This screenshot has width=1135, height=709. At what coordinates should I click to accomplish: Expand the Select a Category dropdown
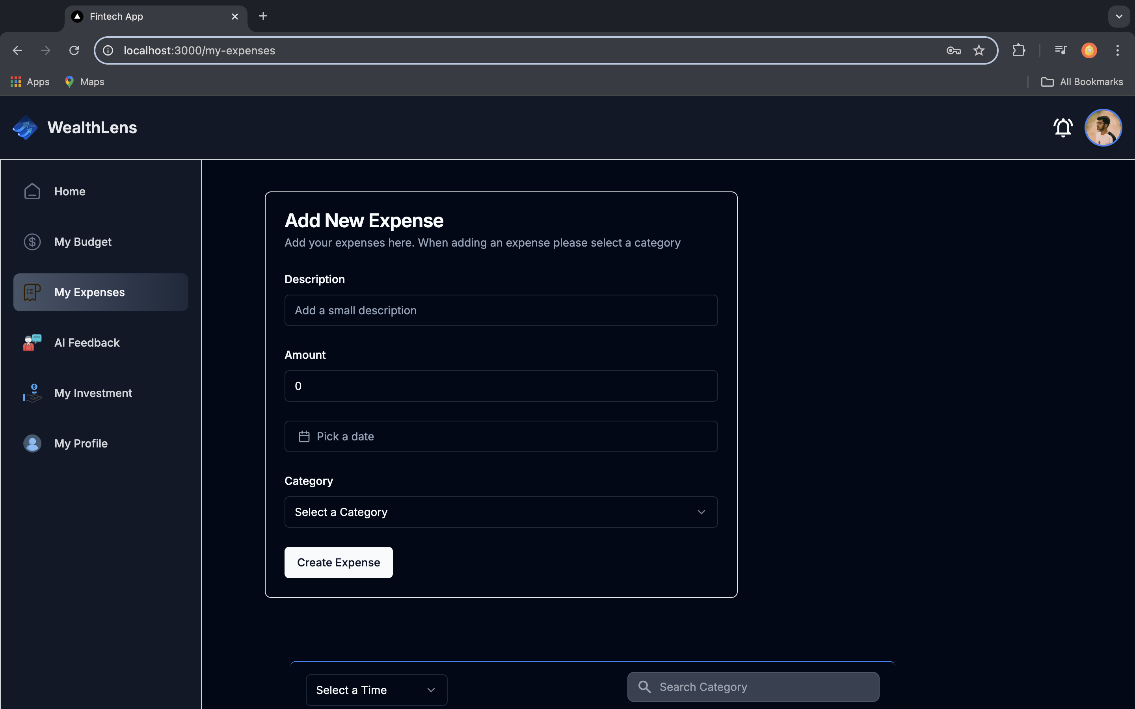[x=501, y=512]
